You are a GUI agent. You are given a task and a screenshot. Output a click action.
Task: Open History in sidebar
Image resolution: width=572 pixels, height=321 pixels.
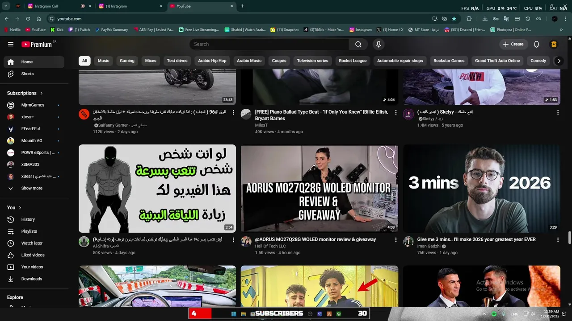(x=34, y=219)
